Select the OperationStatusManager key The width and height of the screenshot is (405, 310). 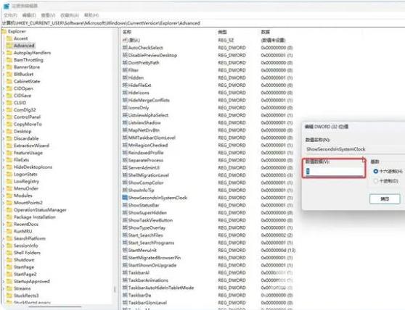click(x=40, y=210)
